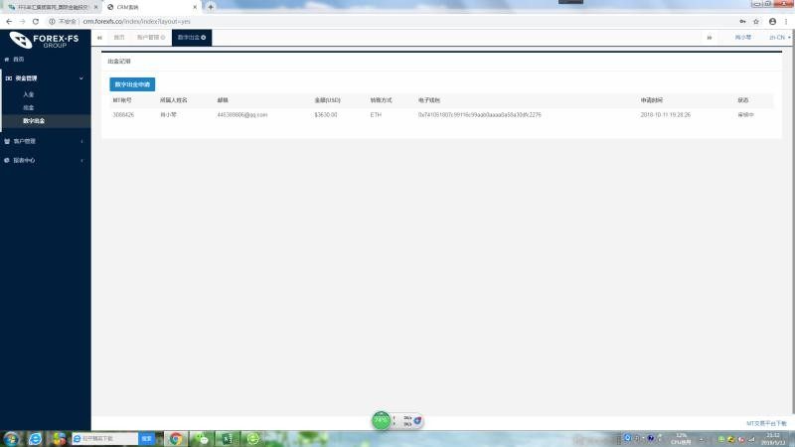Open the Chrome profile avatar icon
Image resolution: width=795 pixels, height=447 pixels.
(772, 21)
